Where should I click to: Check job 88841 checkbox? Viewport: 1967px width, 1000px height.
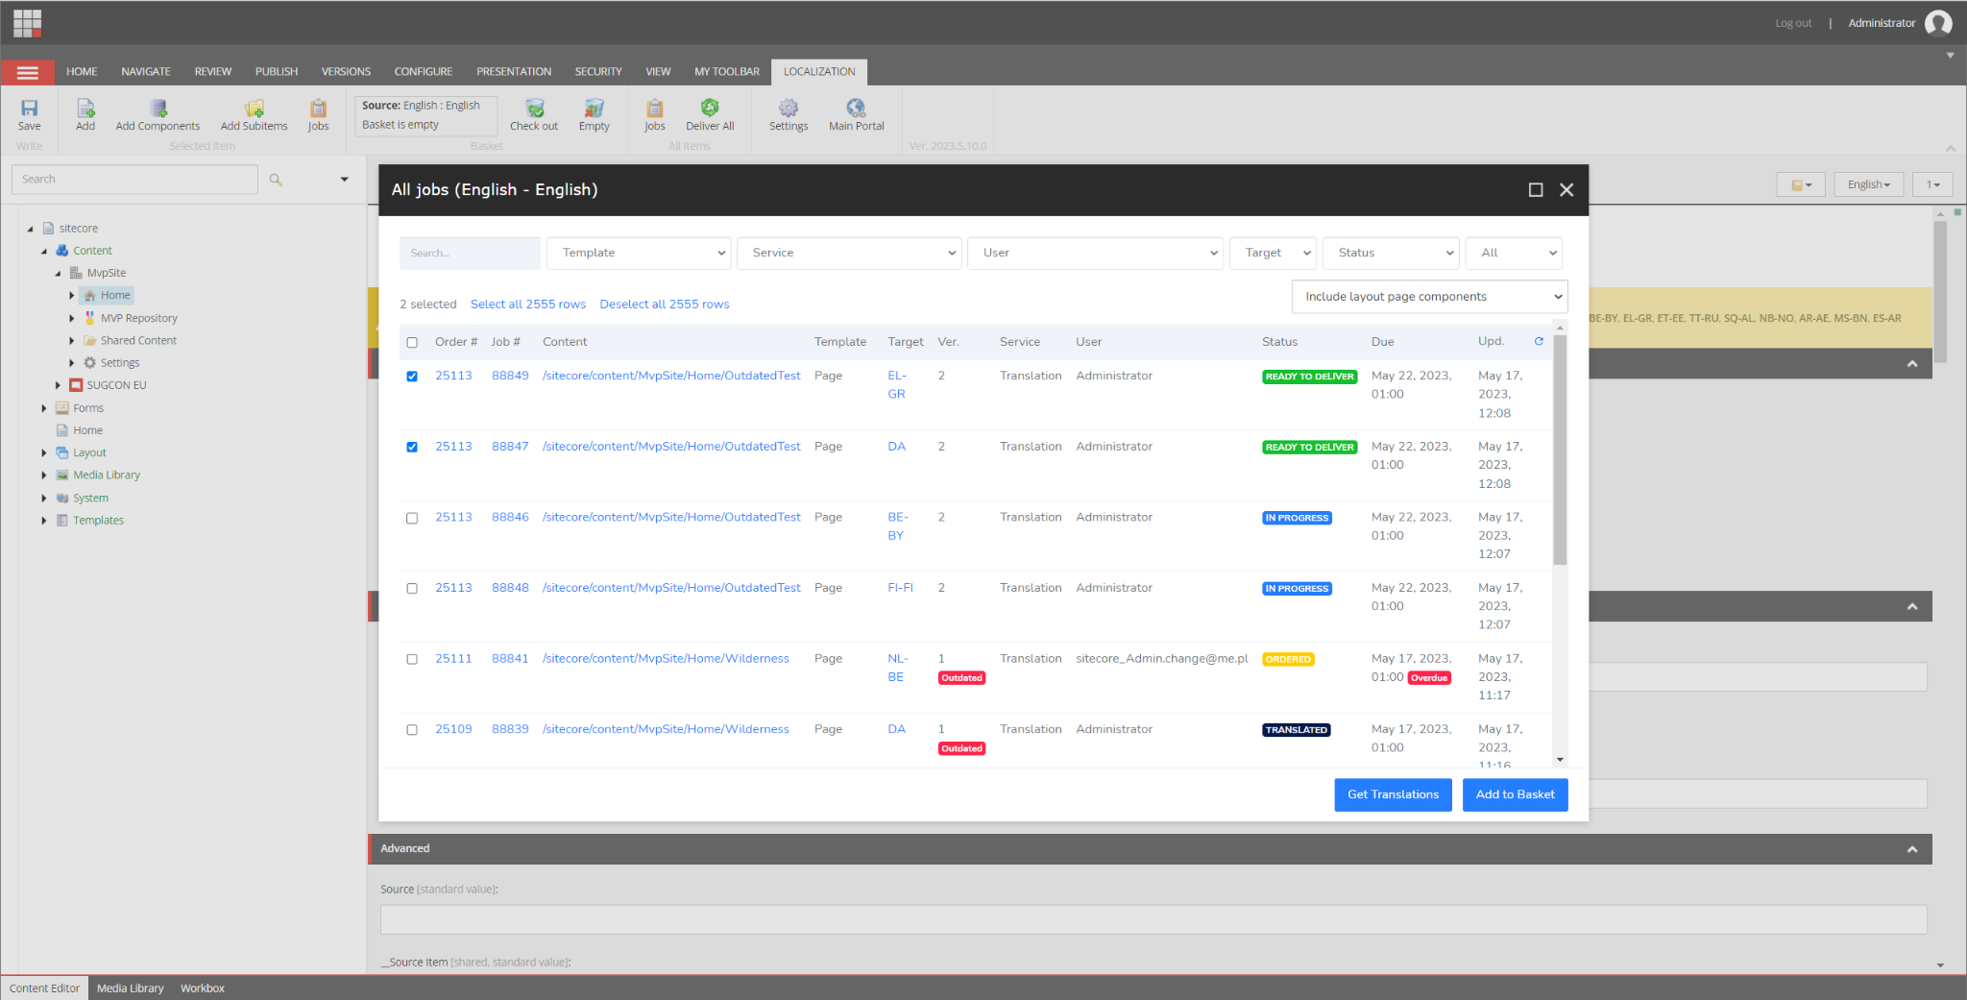tap(412, 659)
